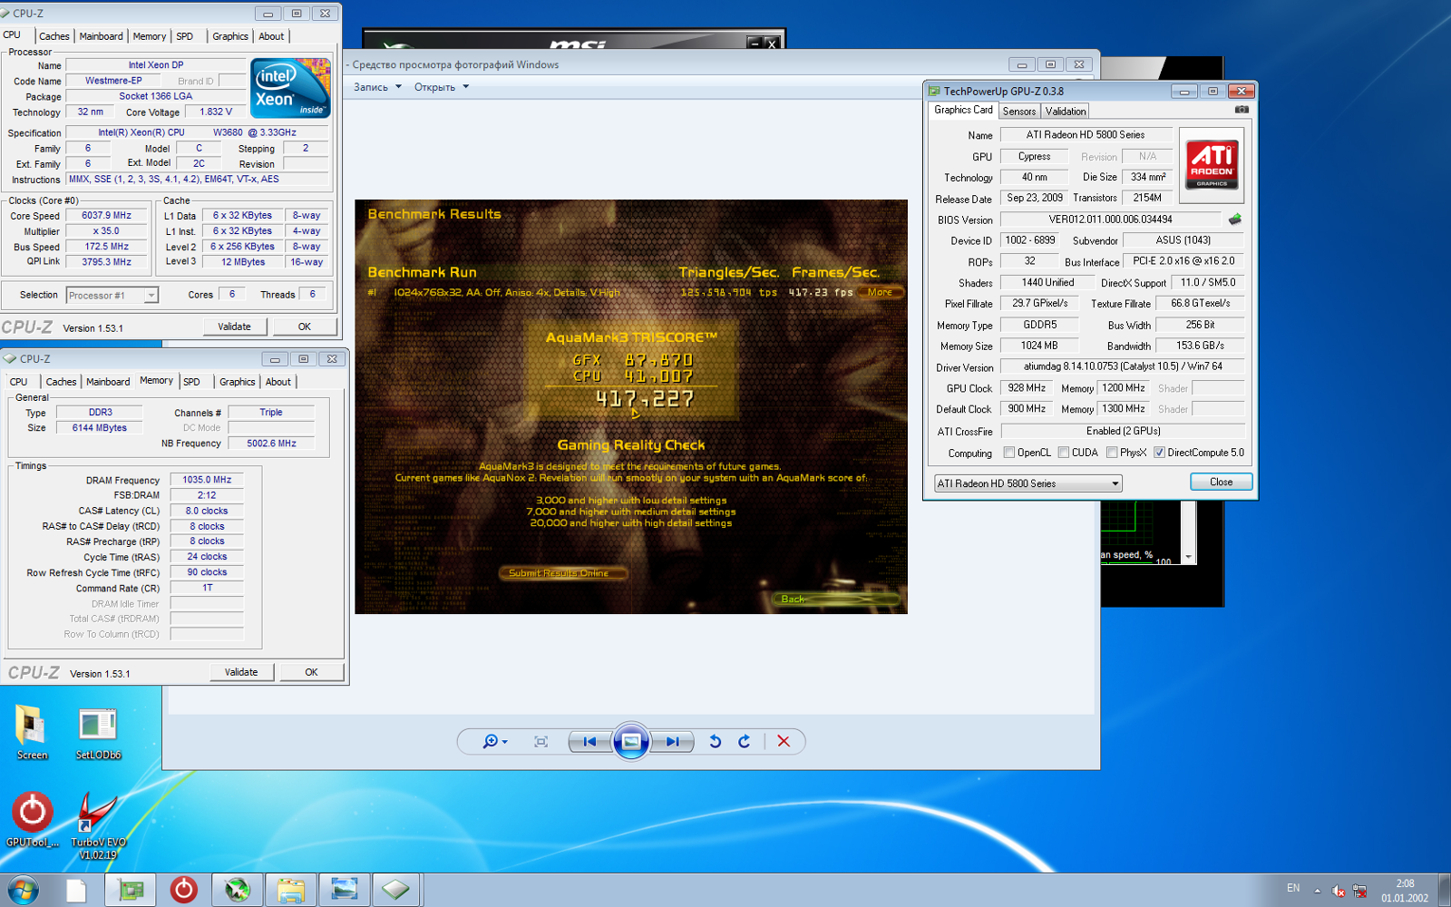Click the Windows Start orb
The image size is (1451, 907).
(22, 890)
